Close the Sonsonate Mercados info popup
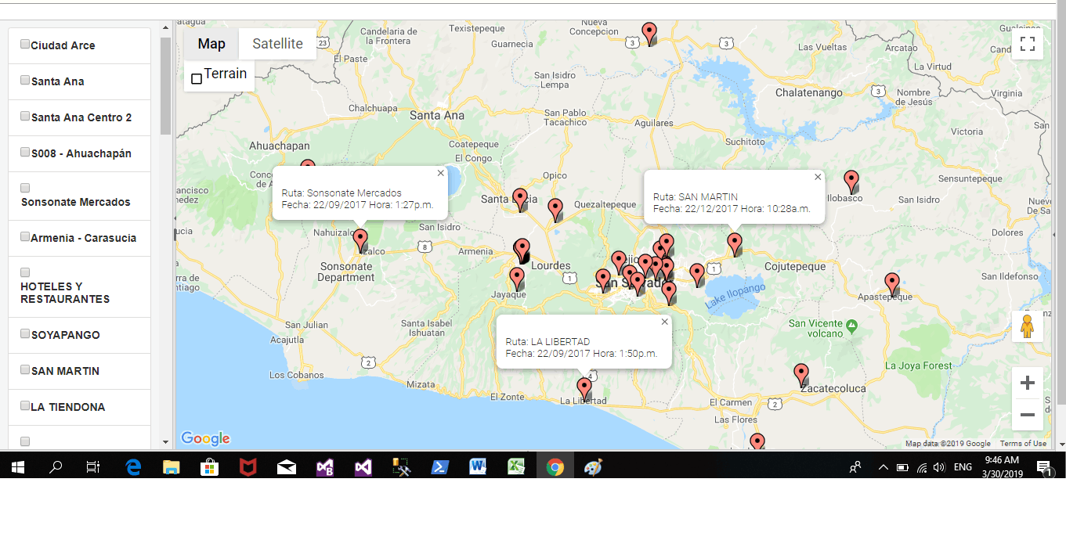 (440, 173)
